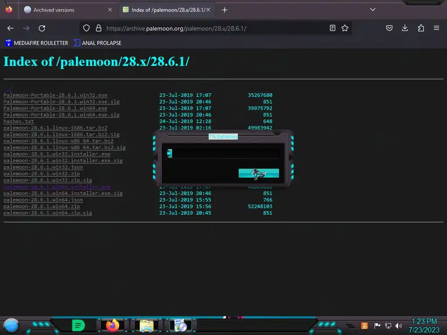The height and width of the screenshot is (335, 447).
Task: Open palemoon-28.6.1.linux-i686.tar.bz2.sig link
Action: [62, 134]
